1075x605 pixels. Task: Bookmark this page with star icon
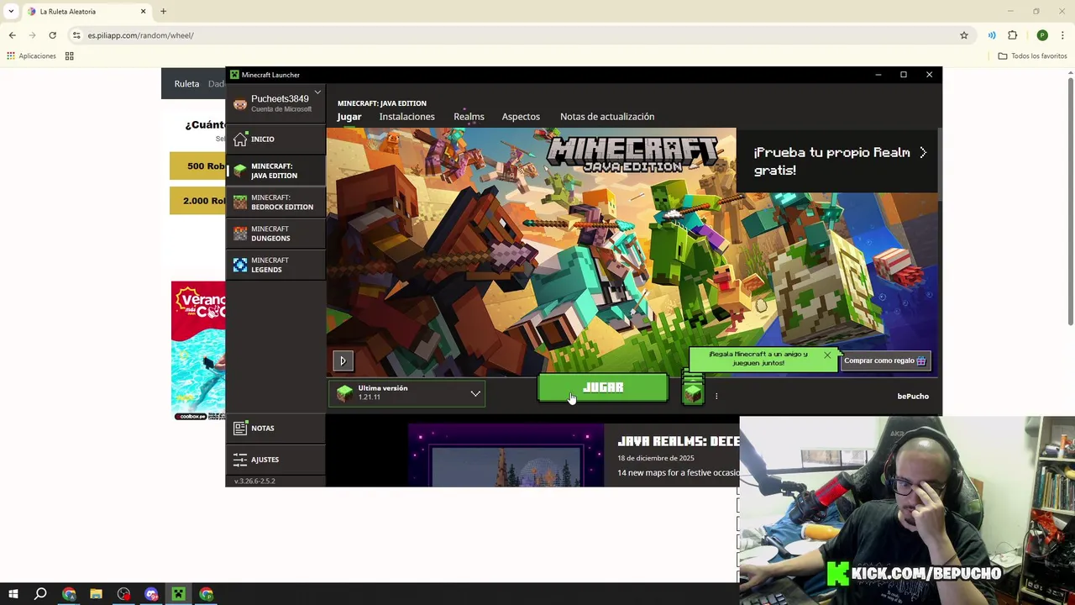[964, 35]
